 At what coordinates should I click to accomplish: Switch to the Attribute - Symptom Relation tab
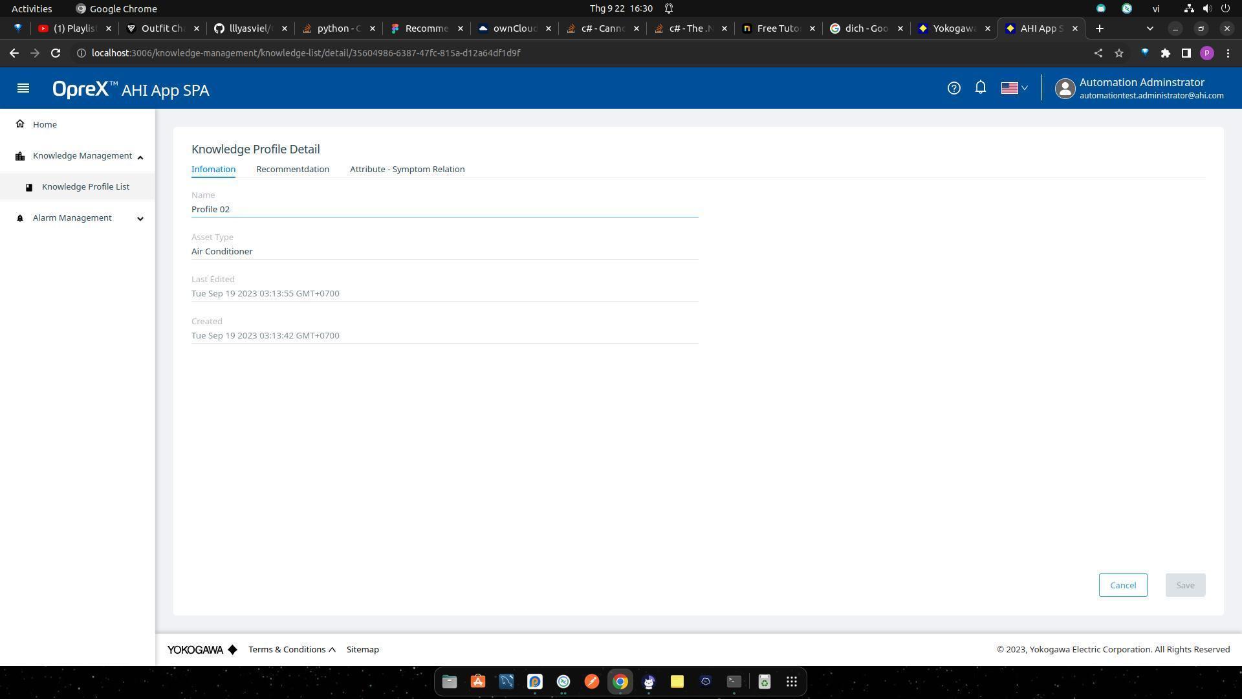[x=407, y=169]
